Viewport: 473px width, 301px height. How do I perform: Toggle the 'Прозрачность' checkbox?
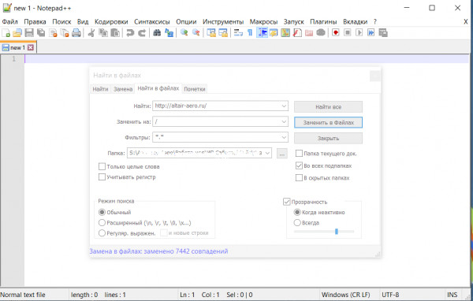click(x=287, y=202)
